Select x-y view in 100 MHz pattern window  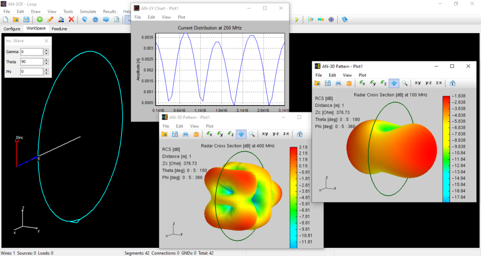418,83
